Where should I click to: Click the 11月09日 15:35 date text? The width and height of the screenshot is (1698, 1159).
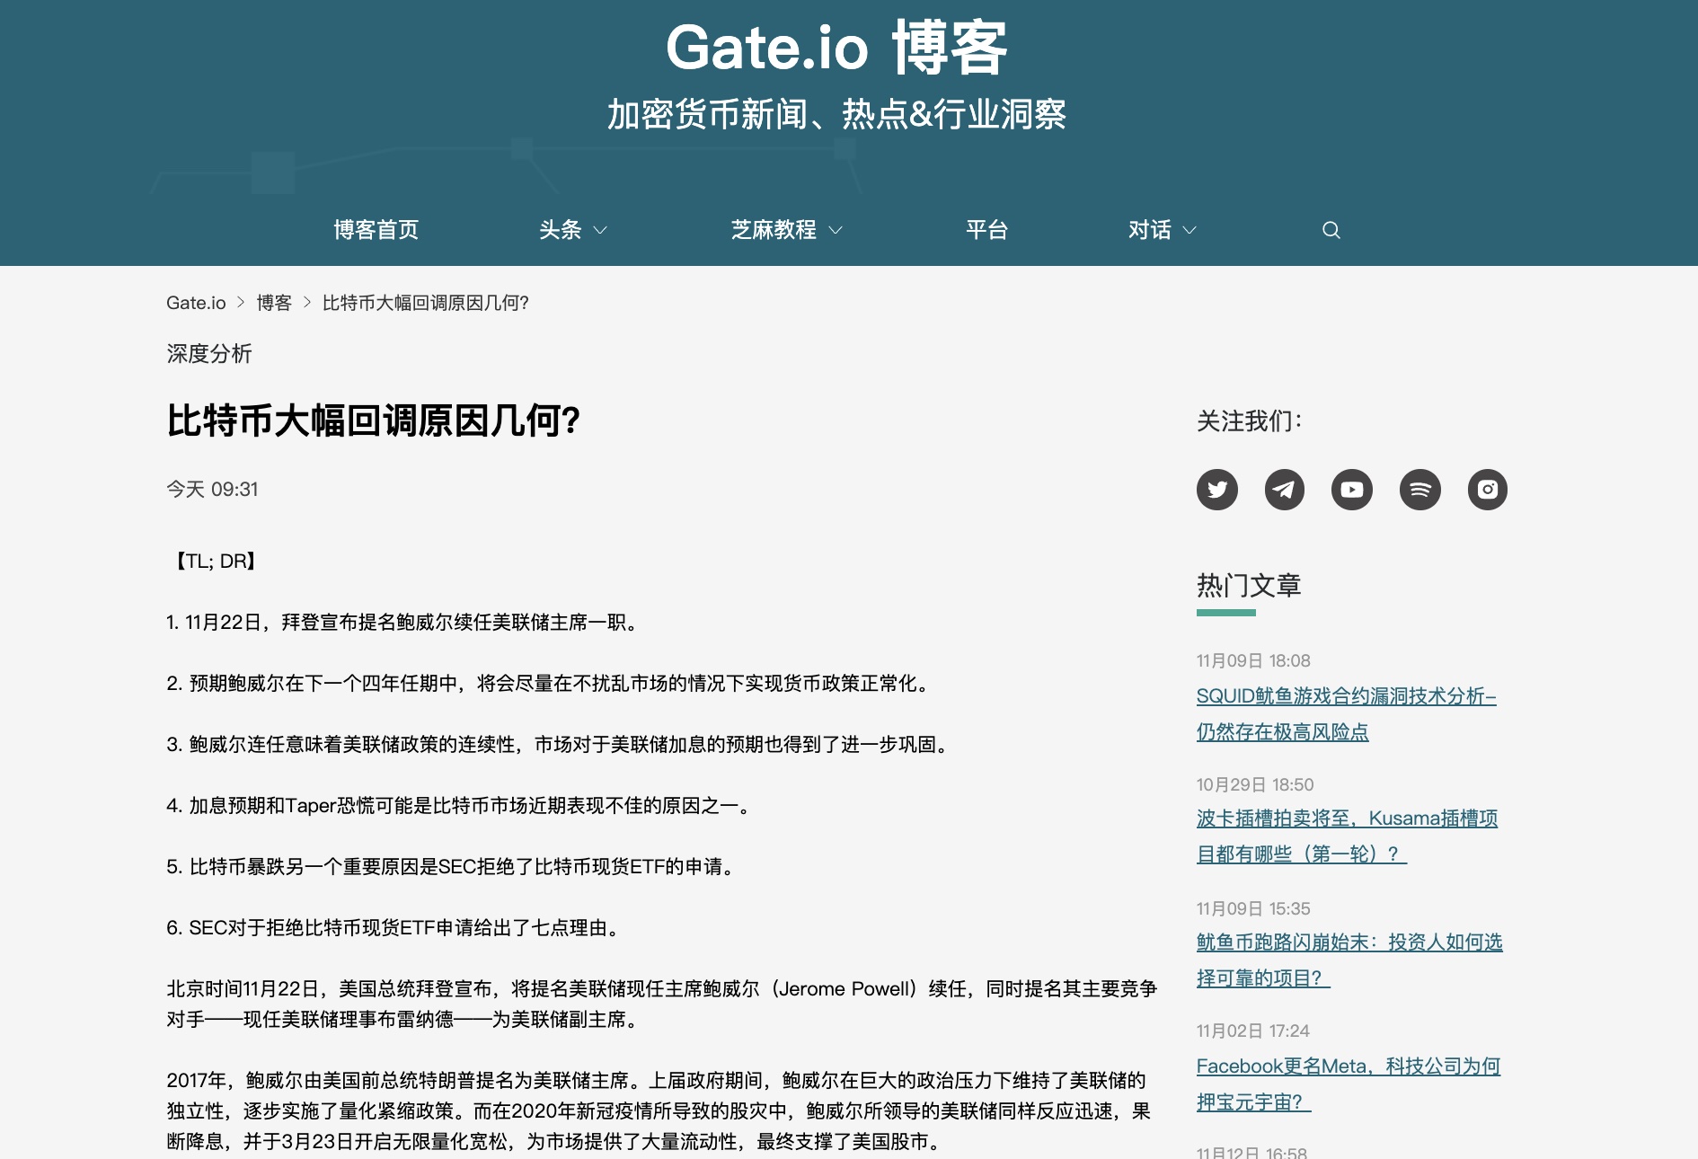click(1253, 908)
